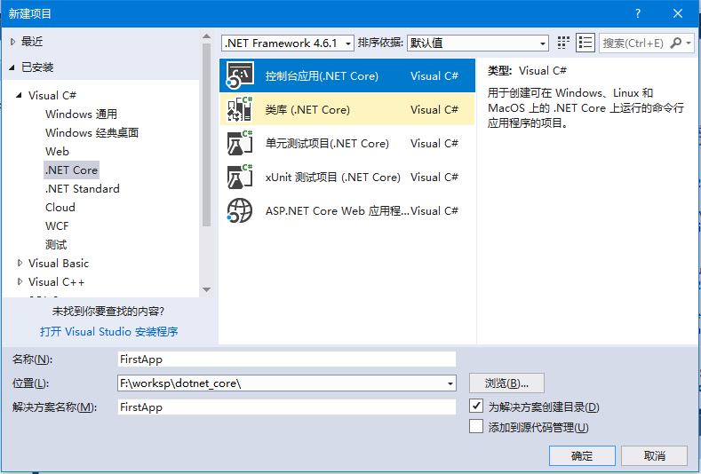Select .NET Standard in the category tree
The image size is (701, 474).
pos(82,189)
